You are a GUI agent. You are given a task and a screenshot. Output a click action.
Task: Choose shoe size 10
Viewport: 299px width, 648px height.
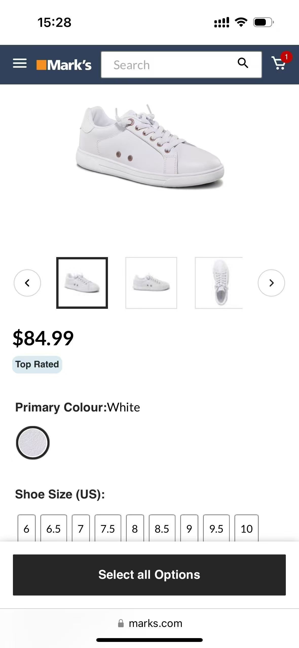[x=246, y=529]
